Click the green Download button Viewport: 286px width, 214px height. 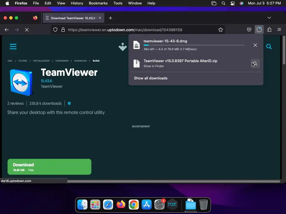tap(49, 167)
